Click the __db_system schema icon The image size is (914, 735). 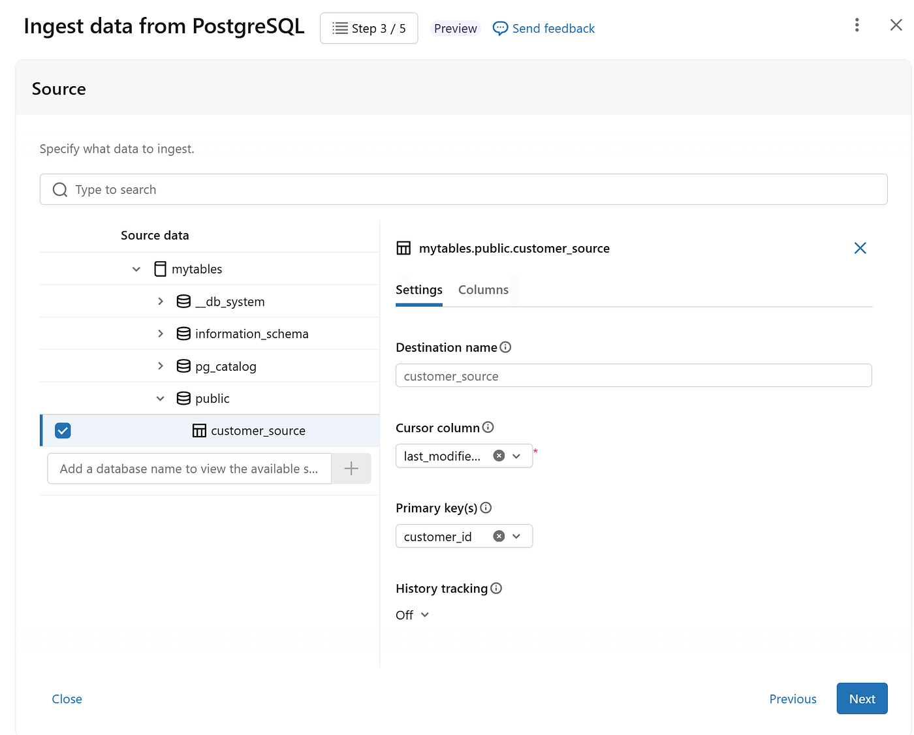183,302
